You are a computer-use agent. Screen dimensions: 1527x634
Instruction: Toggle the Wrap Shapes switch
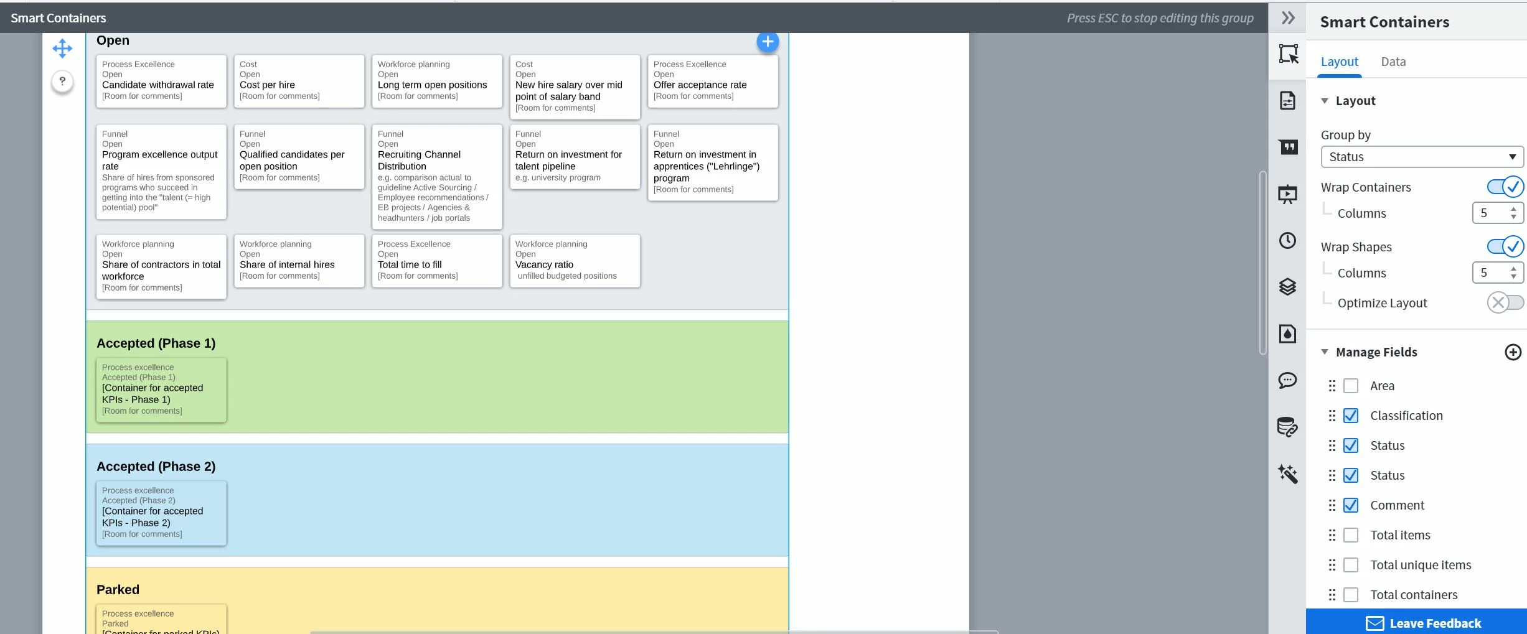click(1505, 246)
